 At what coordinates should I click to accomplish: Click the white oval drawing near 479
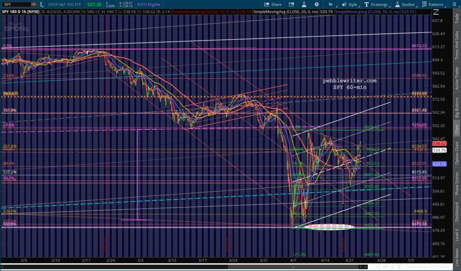[x=329, y=227]
